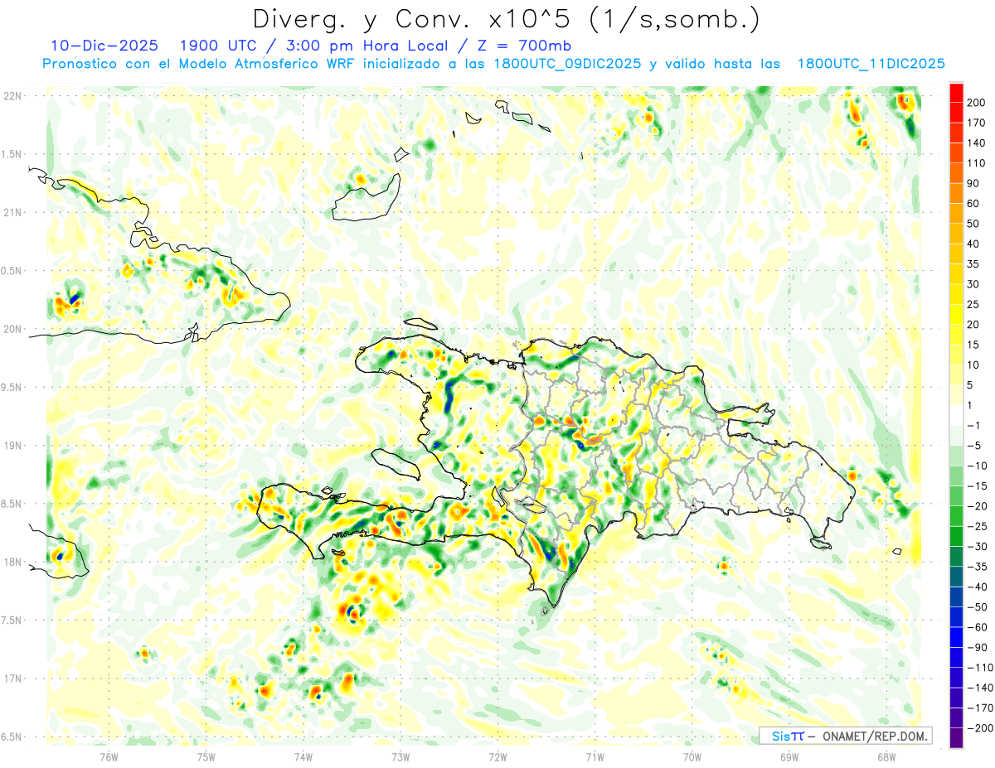Select the '-15' color scale value

click(x=977, y=486)
